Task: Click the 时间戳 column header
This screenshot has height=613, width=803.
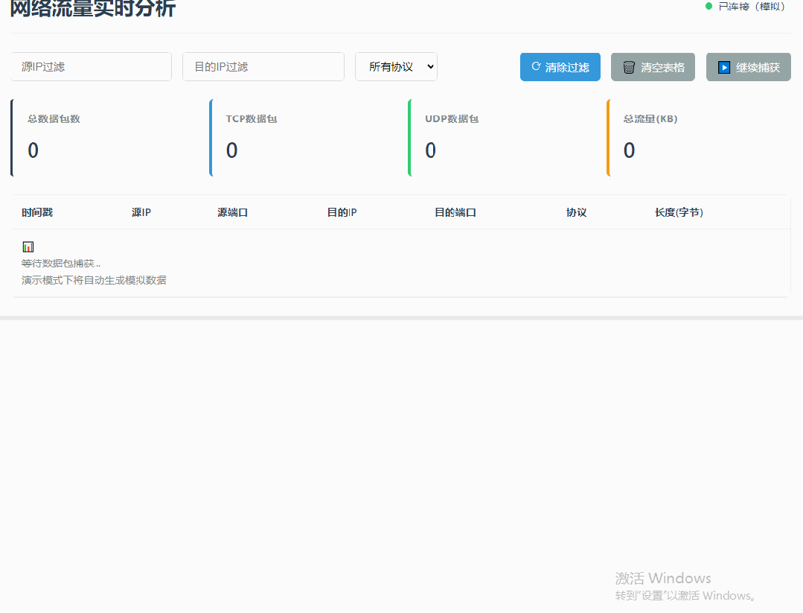Action: click(x=37, y=212)
